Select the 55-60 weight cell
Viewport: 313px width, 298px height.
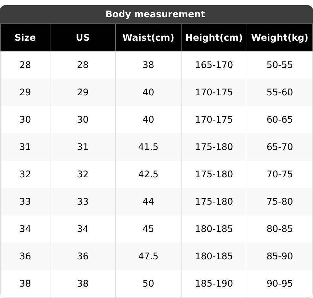coord(279,92)
